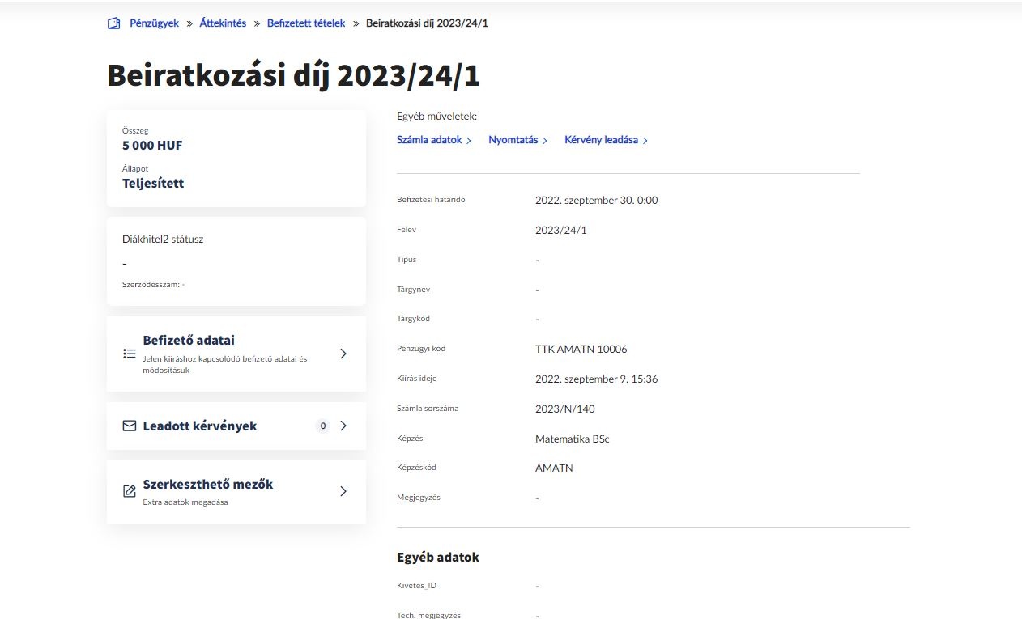Image resolution: width=1022 pixels, height=619 pixels.
Task: Click the Számla sorszáma label
Action: [x=428, y=409]
